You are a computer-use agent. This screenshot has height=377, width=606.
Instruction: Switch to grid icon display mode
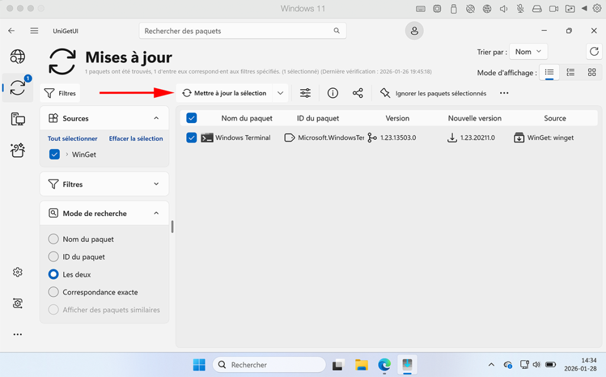592,72
